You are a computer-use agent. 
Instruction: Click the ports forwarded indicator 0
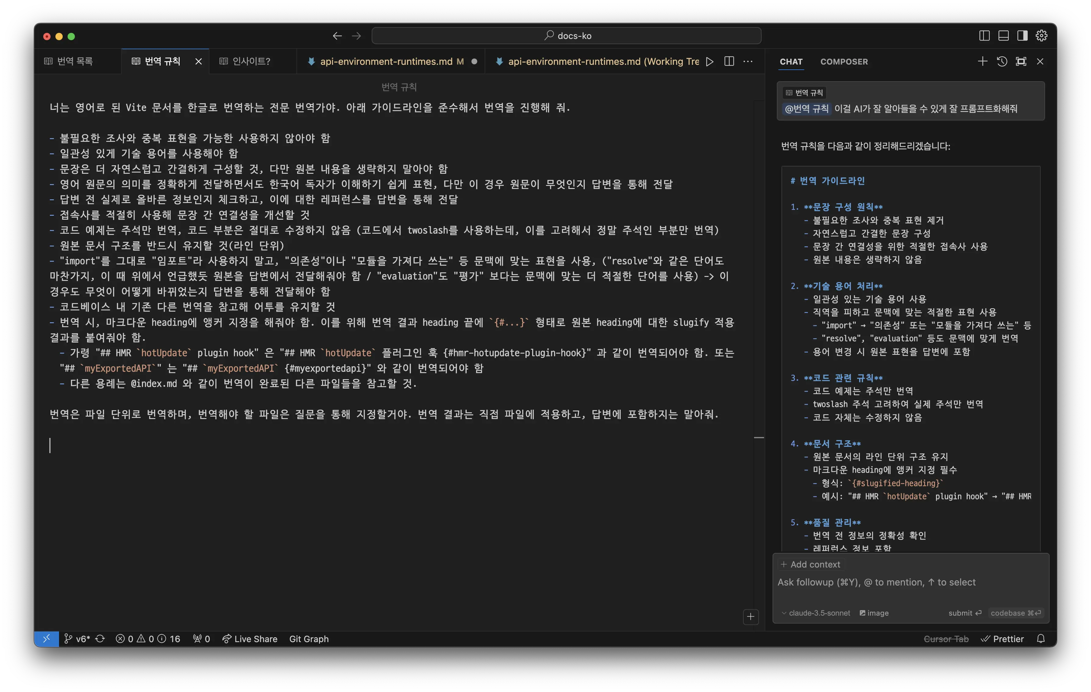tap(202, 638)
